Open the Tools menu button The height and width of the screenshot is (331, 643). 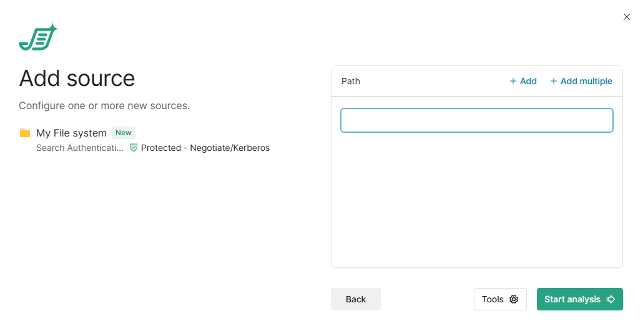coord(499,299)
